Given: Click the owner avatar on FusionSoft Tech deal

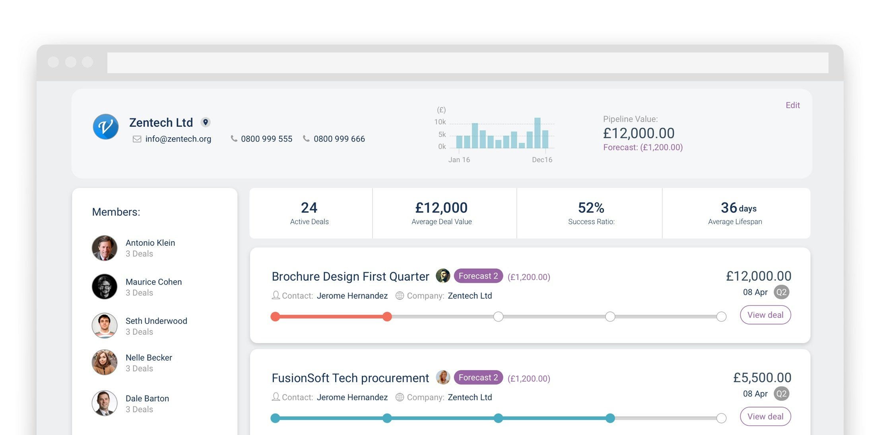Looking at the screenshot, I should tap(442, 377).
